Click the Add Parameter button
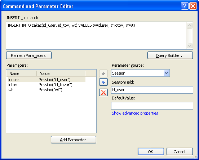199x160 pixels. coord(74,140)
